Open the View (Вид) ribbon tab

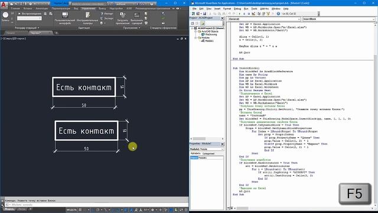point(76,8)
